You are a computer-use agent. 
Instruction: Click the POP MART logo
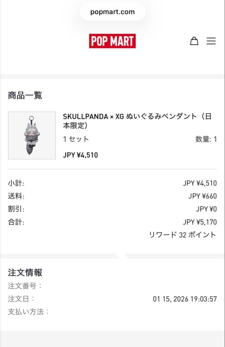112,41
